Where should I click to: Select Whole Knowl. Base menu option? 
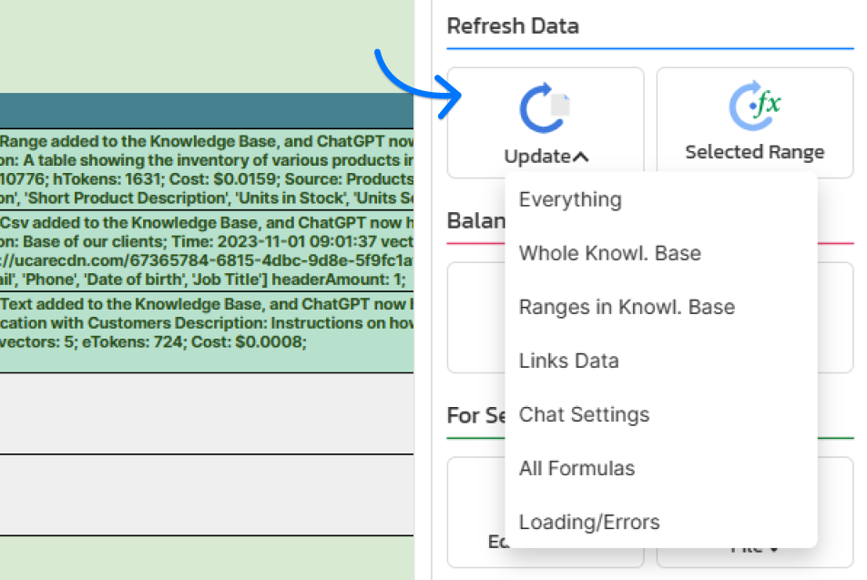click(610, 253)
